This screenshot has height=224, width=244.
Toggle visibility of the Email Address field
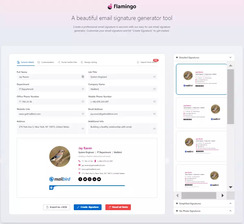coord(154,114)
